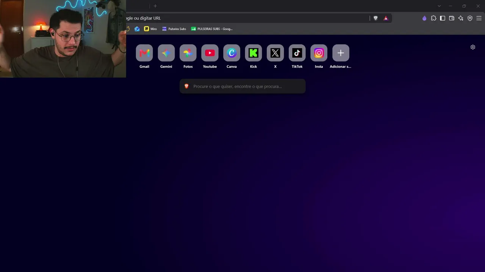Open the Brave Rewards triangle icon
485x272 pixels.
(x=386, y=18)
